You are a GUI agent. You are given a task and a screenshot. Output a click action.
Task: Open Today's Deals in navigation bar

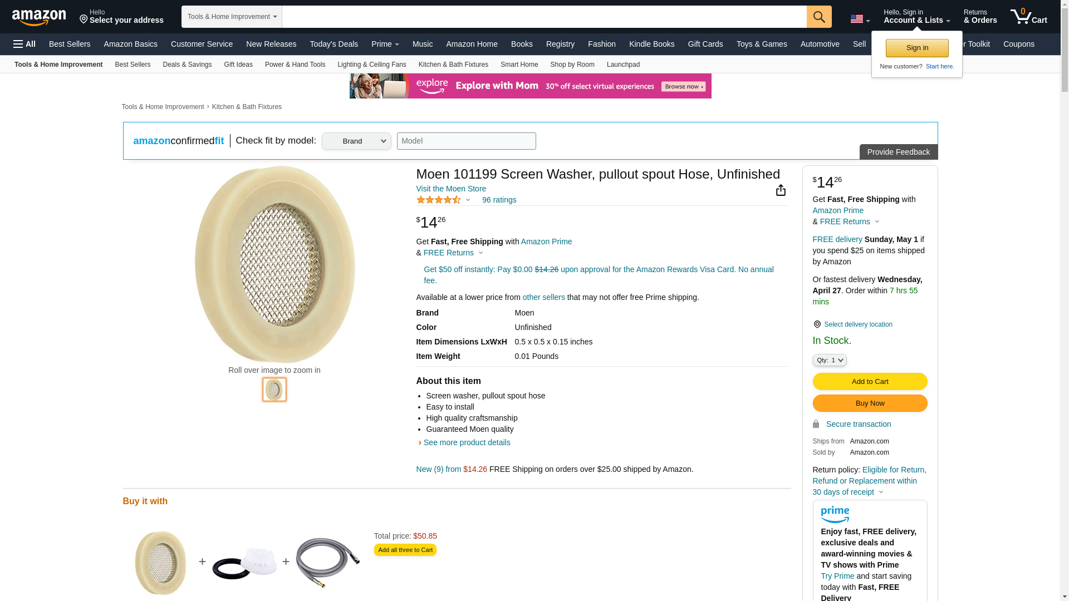pyautogui.click(x=334, y=44)
